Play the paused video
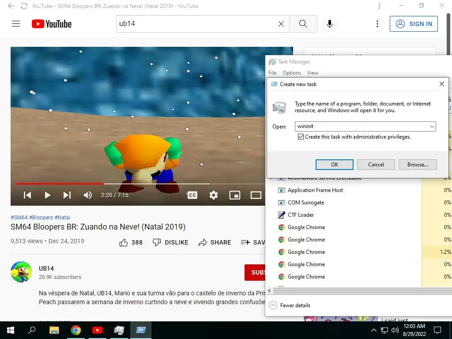452x339 pixels. coord(48,195)
